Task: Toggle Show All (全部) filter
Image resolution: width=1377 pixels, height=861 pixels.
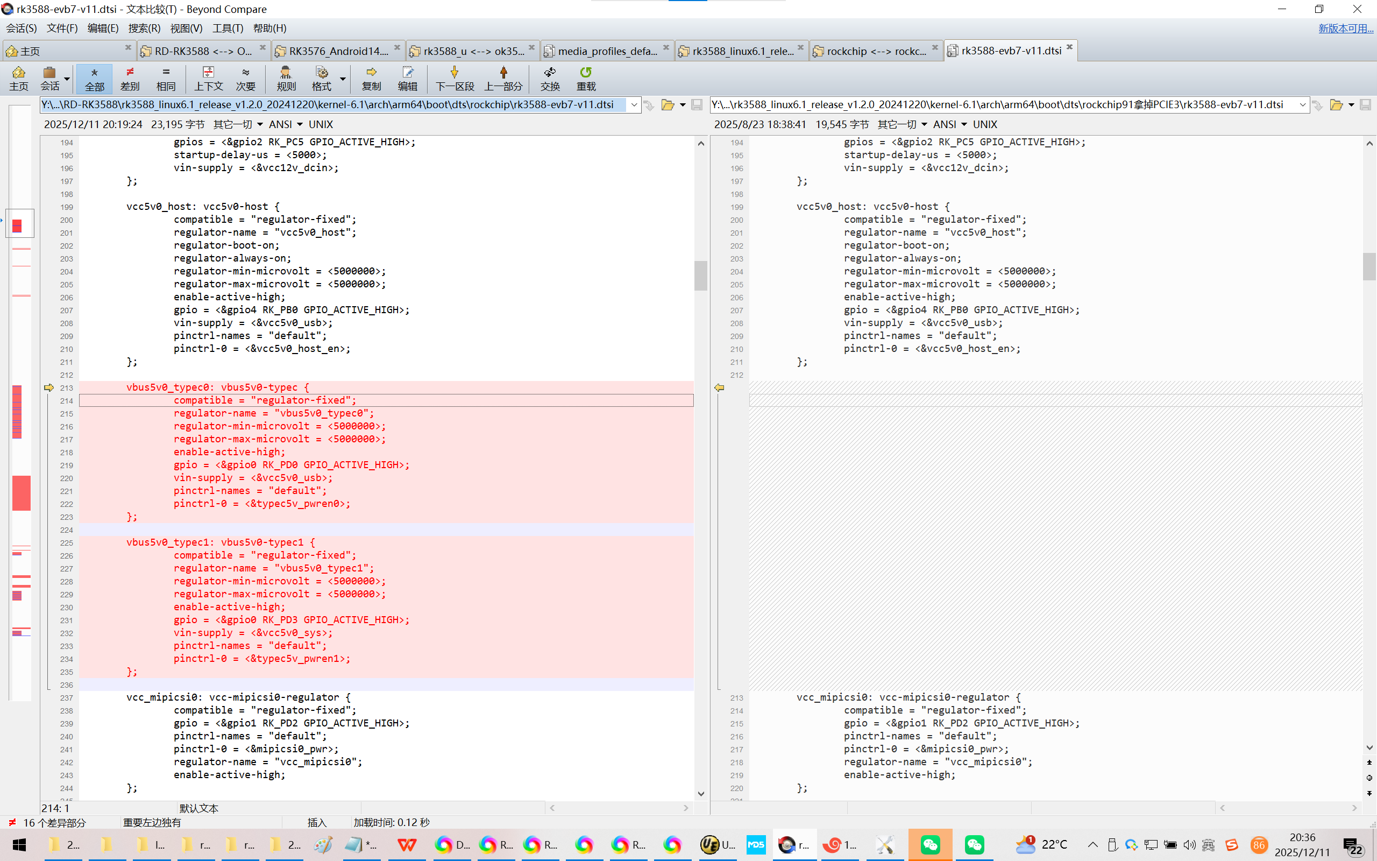Action: point(95,78)
